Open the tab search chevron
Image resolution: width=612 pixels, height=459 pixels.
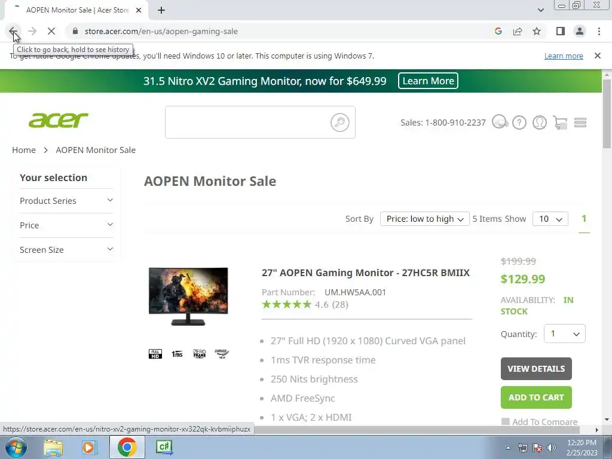pyautogui.click(x=540, y=10)
